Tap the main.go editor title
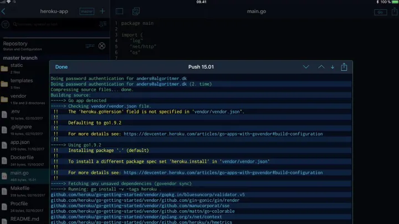This screenshot has height=224, width=399. click(x=257, y=11)
